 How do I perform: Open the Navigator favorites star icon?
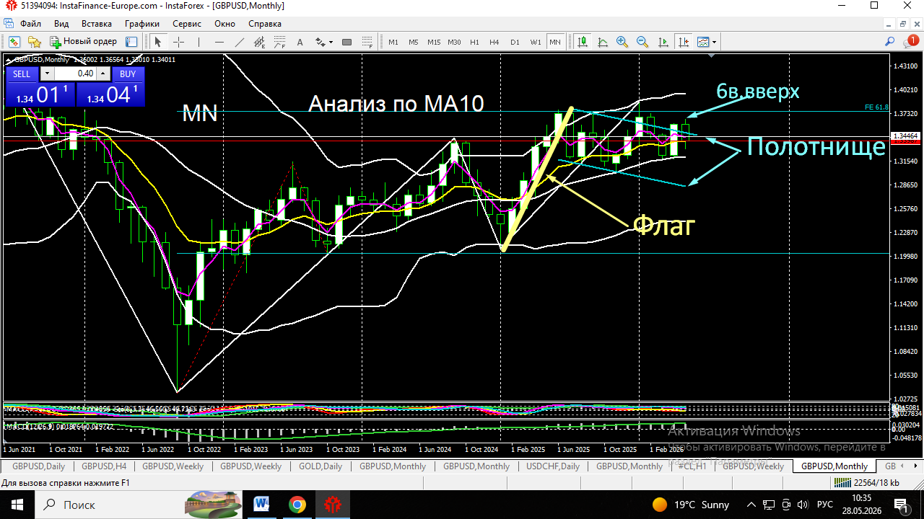[34, 42]
